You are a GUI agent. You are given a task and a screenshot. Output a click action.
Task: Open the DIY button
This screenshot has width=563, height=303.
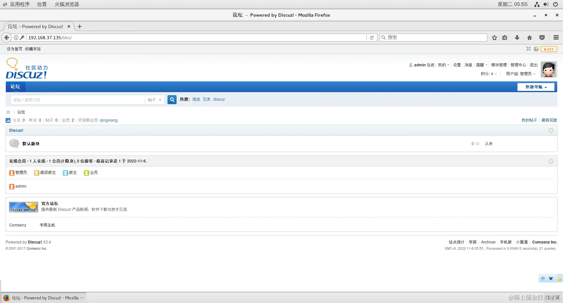tap(549, 49)
